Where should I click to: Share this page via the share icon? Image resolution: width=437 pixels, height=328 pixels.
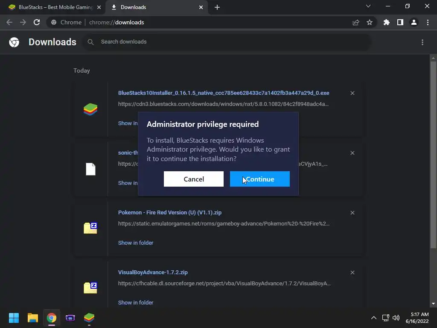pyautogui.click(x=356, y=22)
